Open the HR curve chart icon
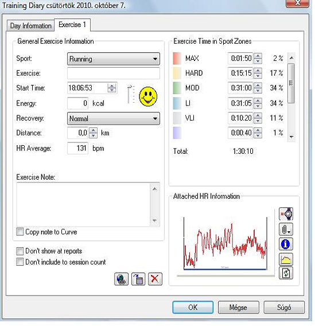 286,259
